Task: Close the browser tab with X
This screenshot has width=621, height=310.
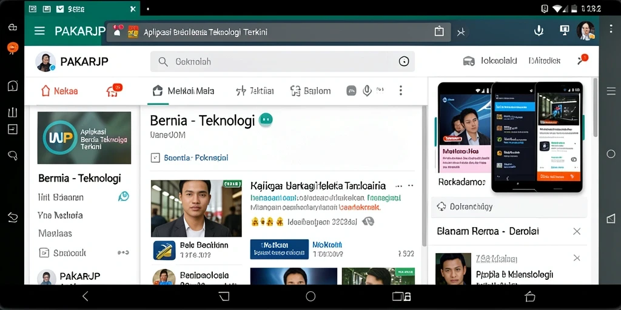Action: click(133, 8)
